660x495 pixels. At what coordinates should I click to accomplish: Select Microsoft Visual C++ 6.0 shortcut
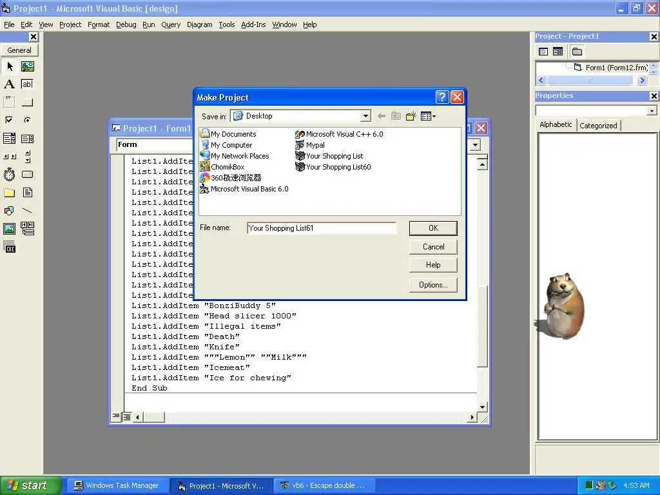339,134
